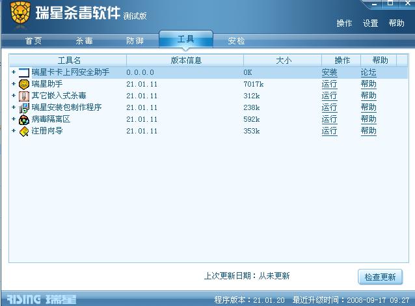Screen dimensions: 415x306
Task: Click the RISING 瑞星 footer logo
Action: (42, 299)
